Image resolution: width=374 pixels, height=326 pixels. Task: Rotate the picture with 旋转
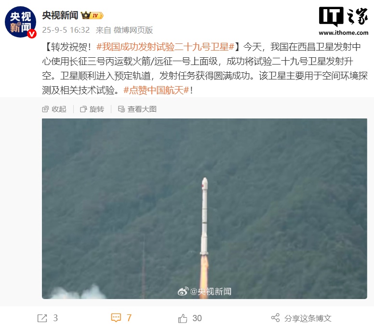(x=92, y=109)
